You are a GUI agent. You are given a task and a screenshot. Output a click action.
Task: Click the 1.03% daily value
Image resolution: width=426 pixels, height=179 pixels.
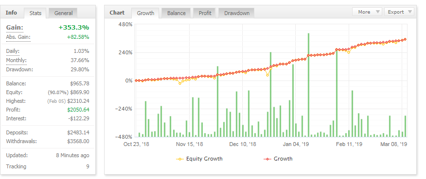coord(81,51)
